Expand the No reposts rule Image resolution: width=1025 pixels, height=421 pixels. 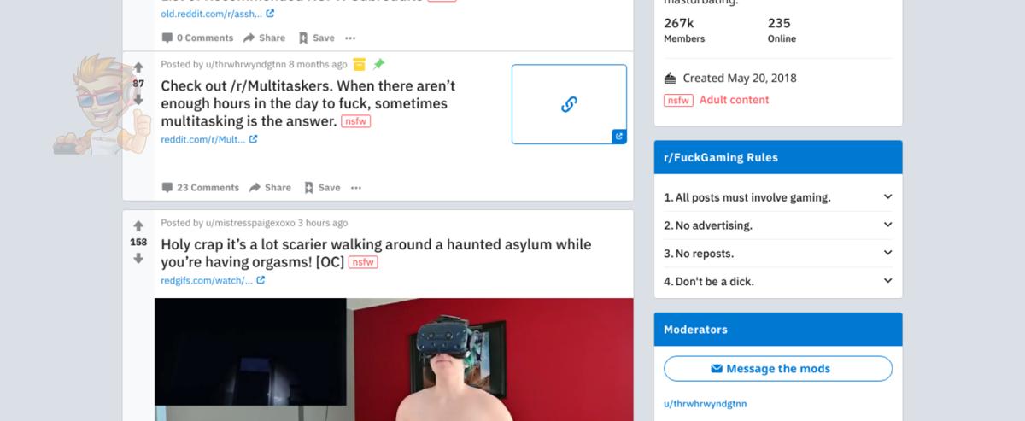point(778,254)
